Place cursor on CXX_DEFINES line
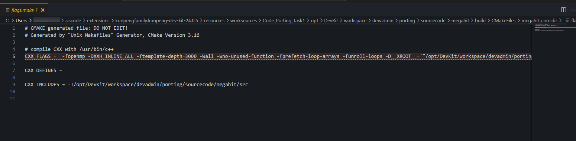This screenshot has height=141, width=576. pyautogui.click(x=43, y=70)
